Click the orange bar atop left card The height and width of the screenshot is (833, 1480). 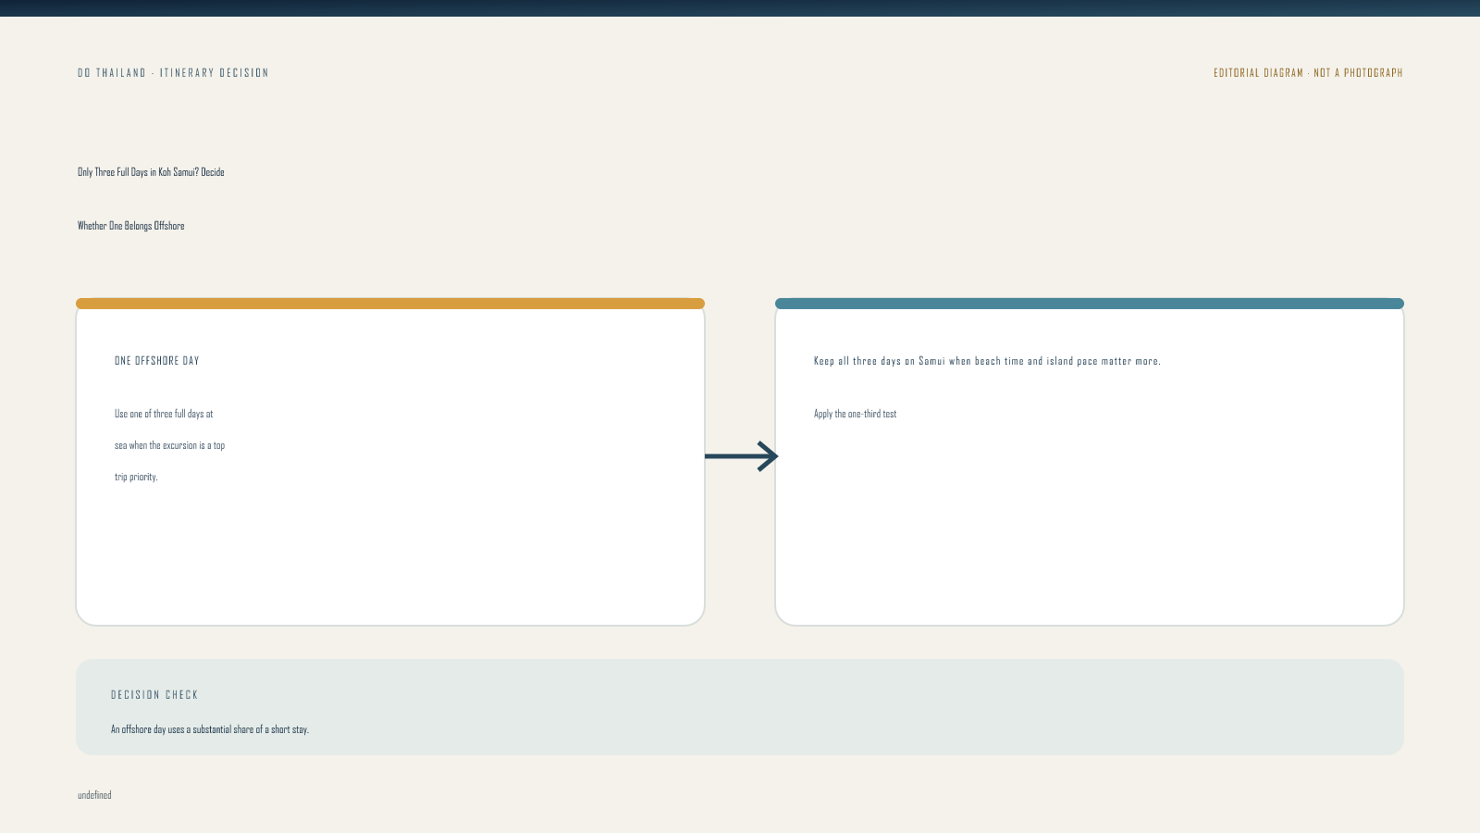390,304
